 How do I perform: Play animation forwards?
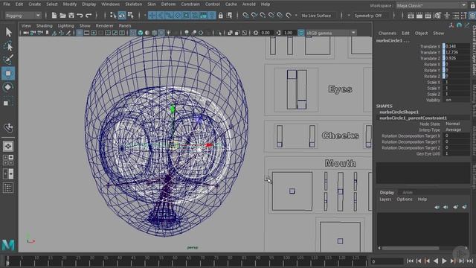(445, 261)
